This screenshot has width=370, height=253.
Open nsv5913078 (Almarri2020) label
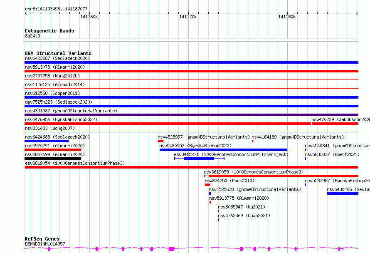click(55, 67)
